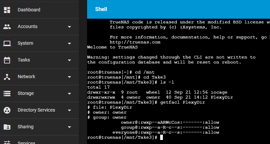Open the Services menu item
The image size is (270, 144).
pyautogui.click(x=26, y=143)
